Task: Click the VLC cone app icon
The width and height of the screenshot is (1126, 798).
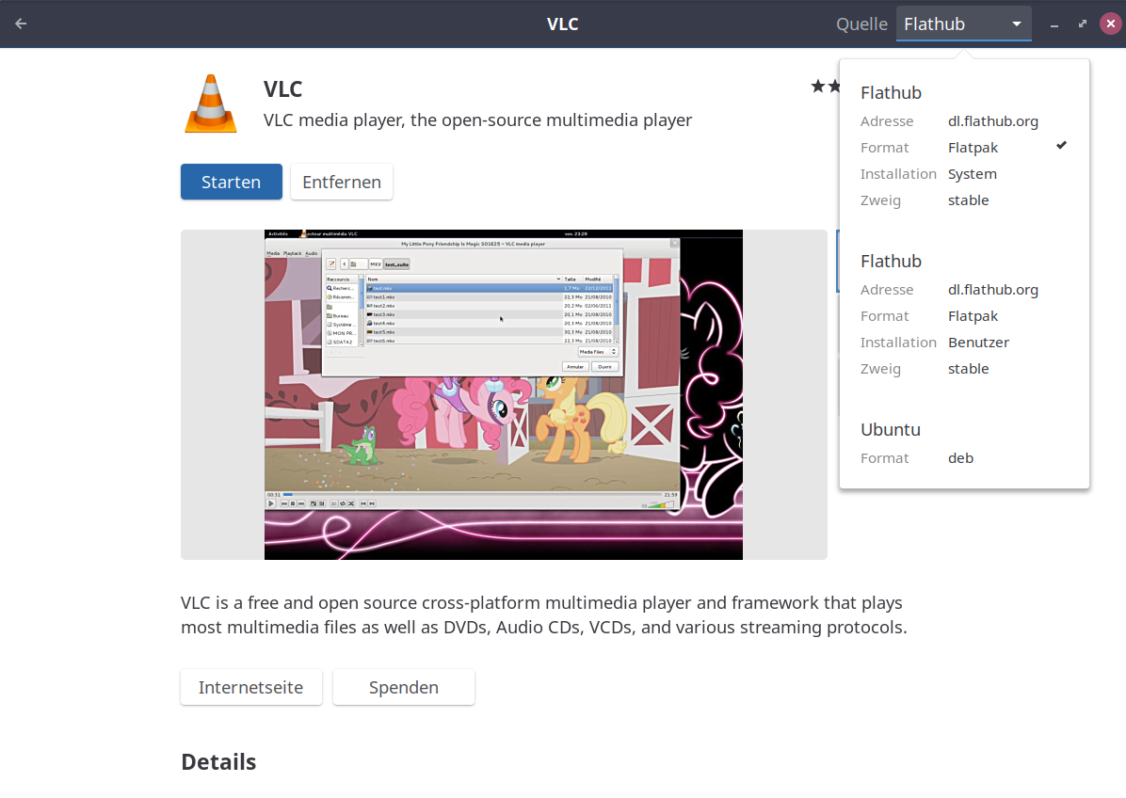Action: click(210, 104)
